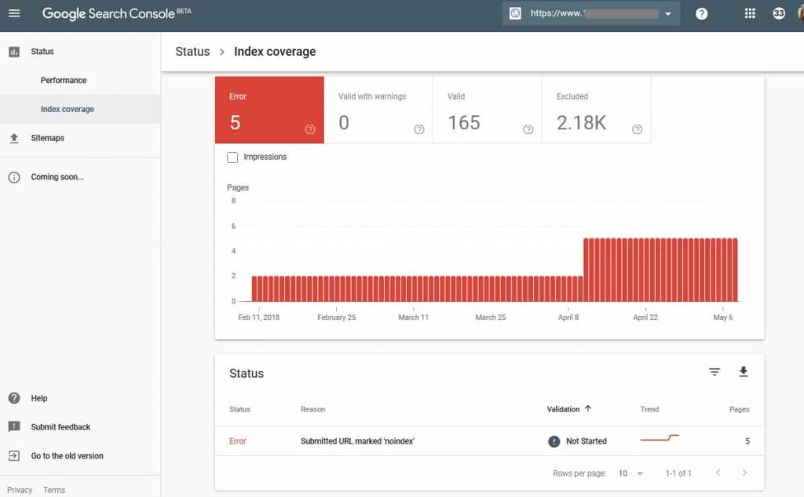Toggle the Valid with warnings card
Image resolution: width=804 pixels, height=497 pixels.
click(379, 110)
